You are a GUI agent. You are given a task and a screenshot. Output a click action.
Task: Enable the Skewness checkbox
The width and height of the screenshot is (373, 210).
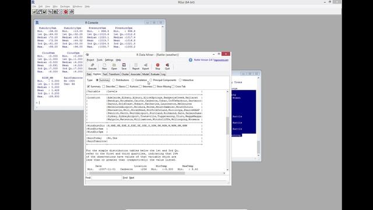(140, 86)
